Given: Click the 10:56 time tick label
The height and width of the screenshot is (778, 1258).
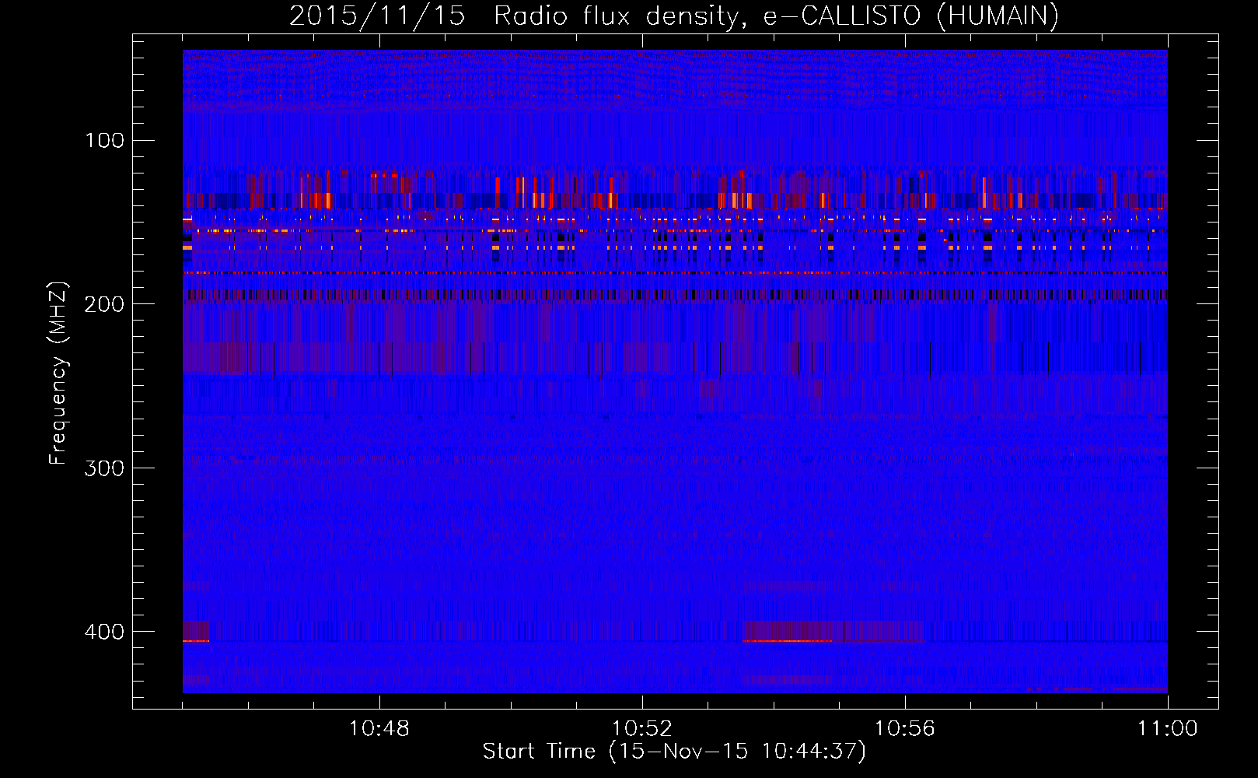Looking at the screenshot, I should coord(905,729).
